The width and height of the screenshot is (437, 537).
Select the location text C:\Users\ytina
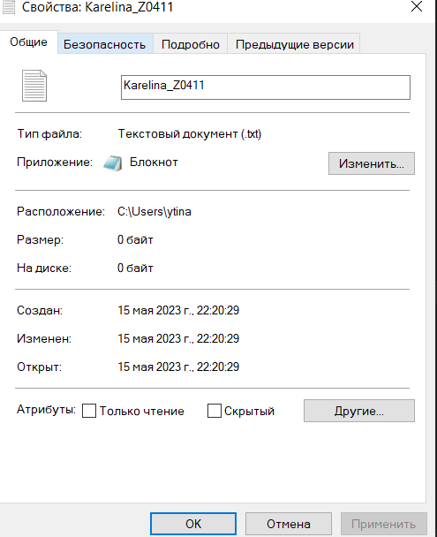point(154,212)
